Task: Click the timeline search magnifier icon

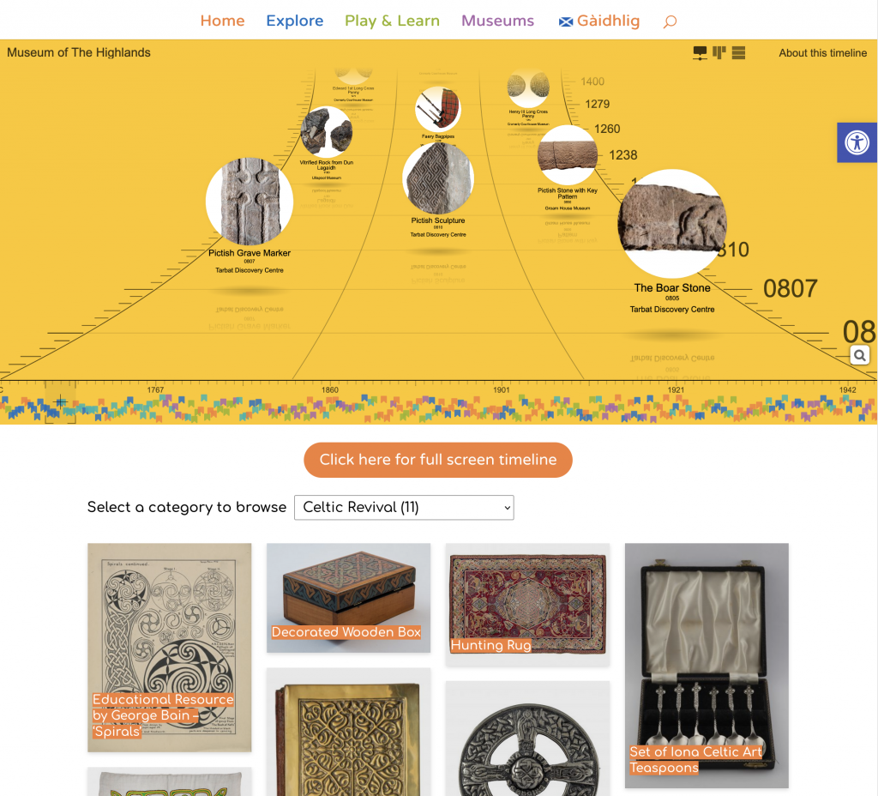Action: [859, 355]
